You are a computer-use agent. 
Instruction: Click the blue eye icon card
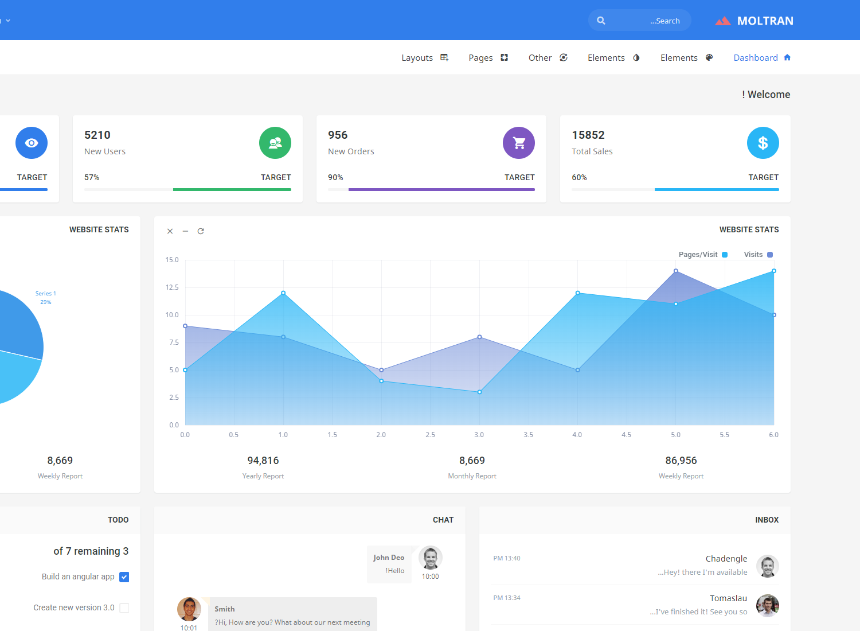point(32,143)
